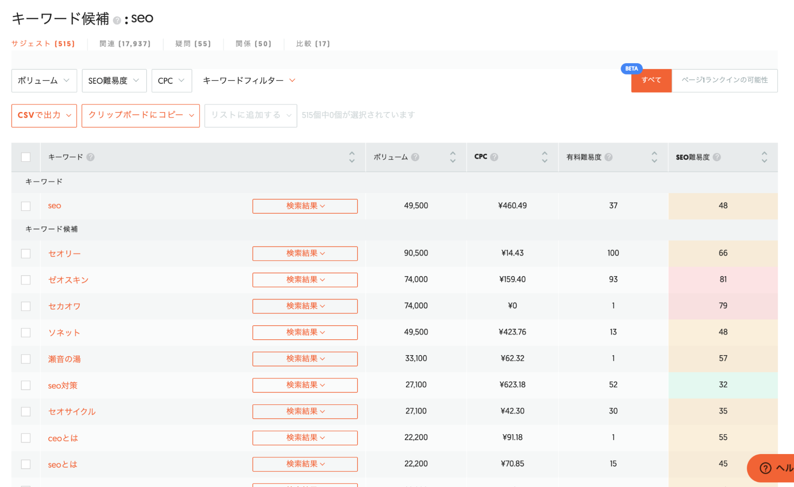Image resolution: width=794 pixels, height=487 pixels.
Task: Check the box for seo対策 row
Action: (26, 385)
